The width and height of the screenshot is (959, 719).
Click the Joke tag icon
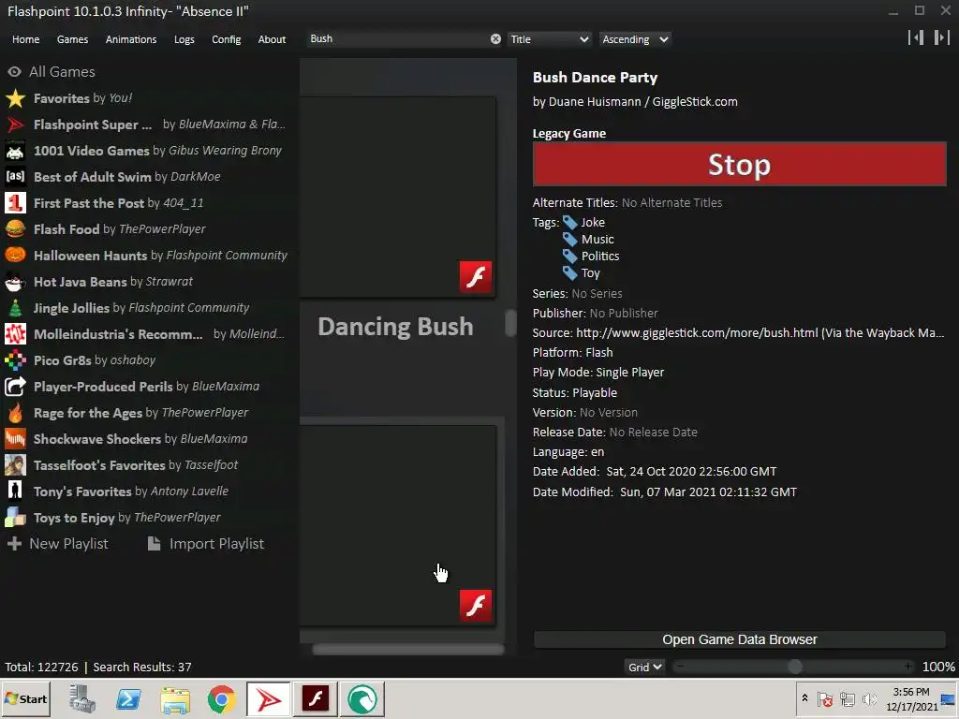point(570,222)
